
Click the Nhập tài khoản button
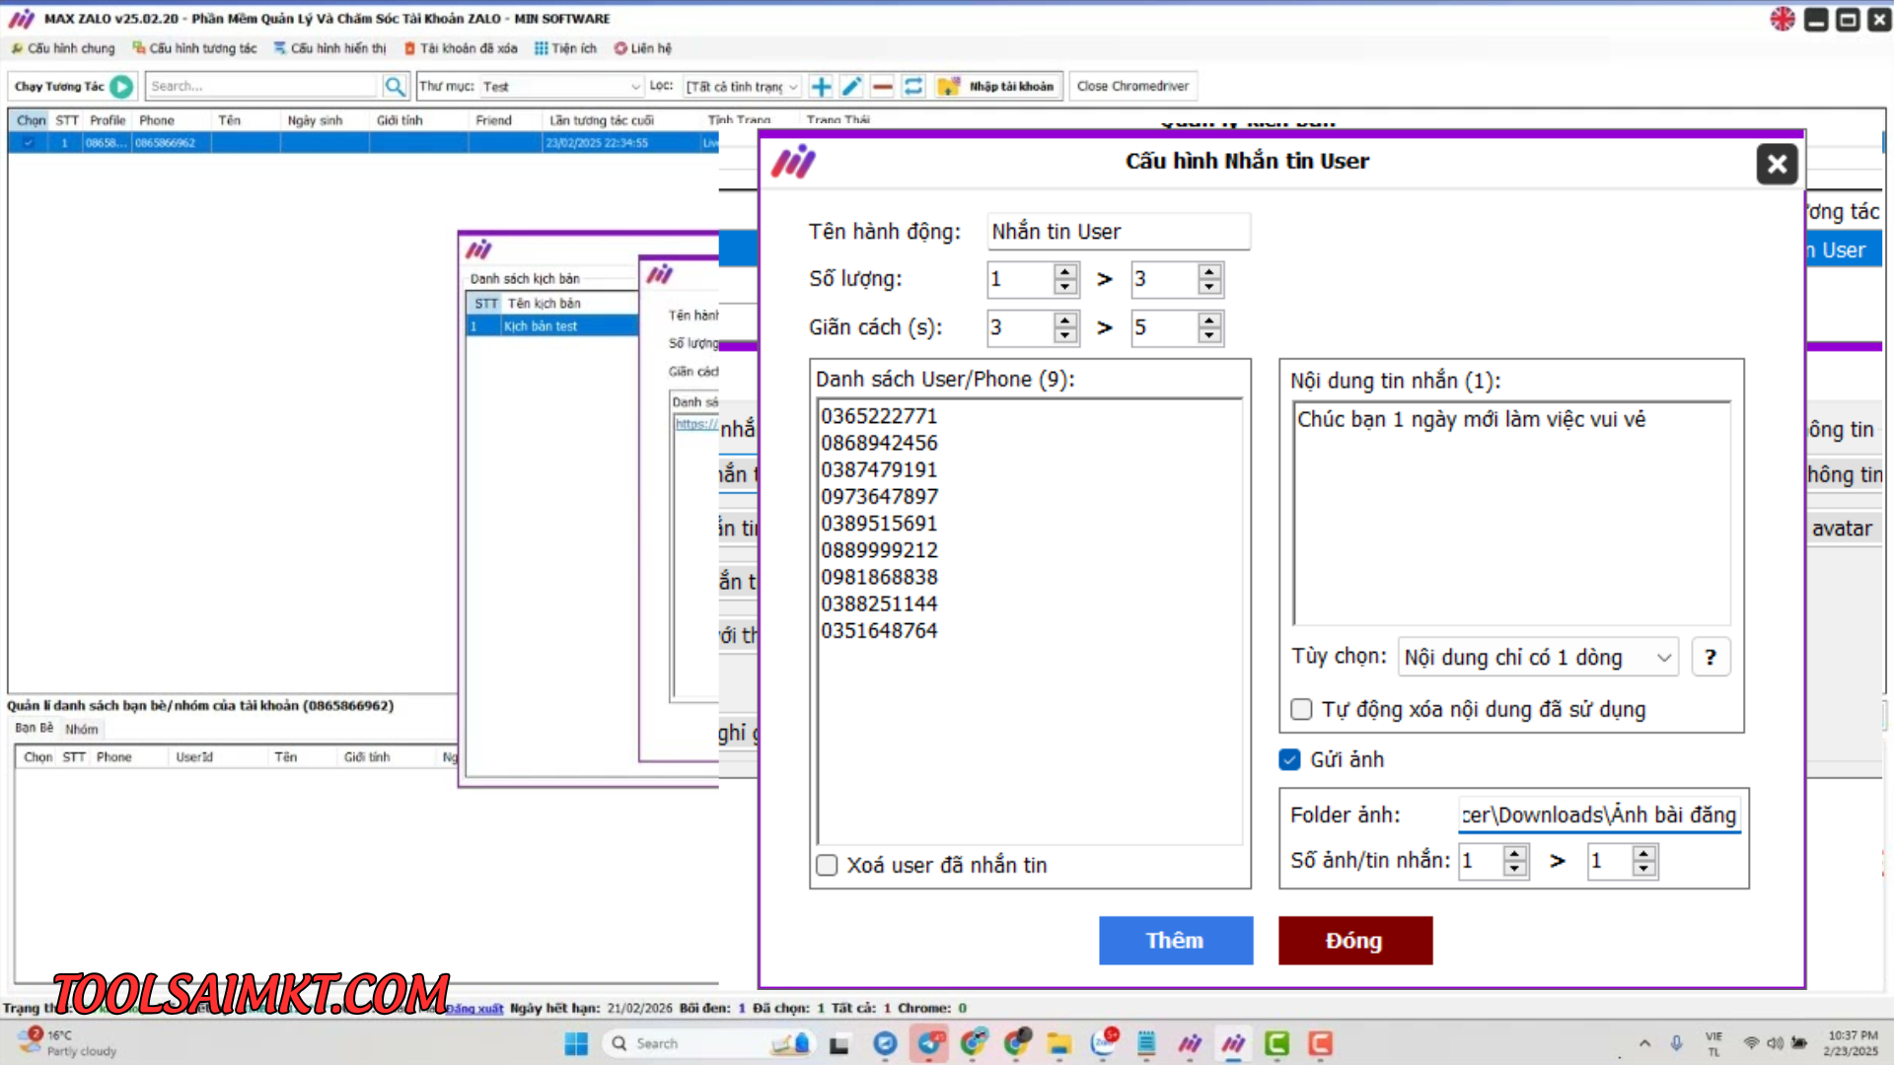pyautogui.click(x=998, y=87)
